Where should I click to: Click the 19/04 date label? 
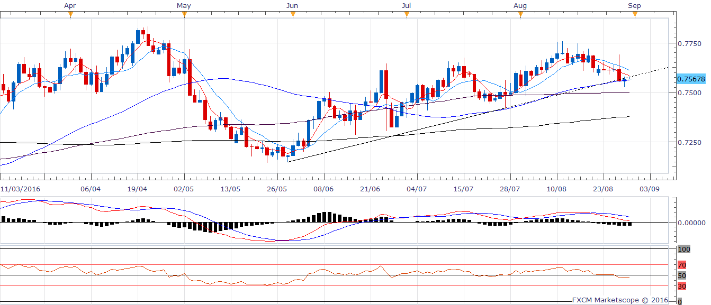[137, 188]
